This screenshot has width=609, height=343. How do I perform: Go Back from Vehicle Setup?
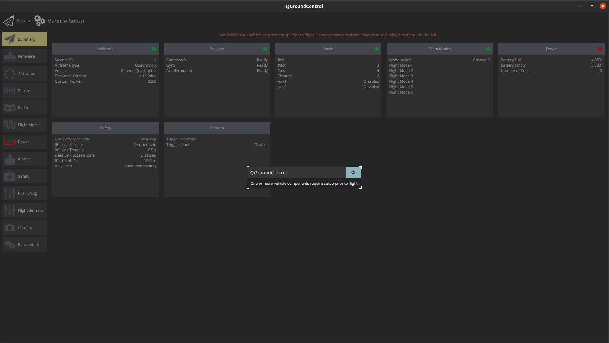click(21, 21)
